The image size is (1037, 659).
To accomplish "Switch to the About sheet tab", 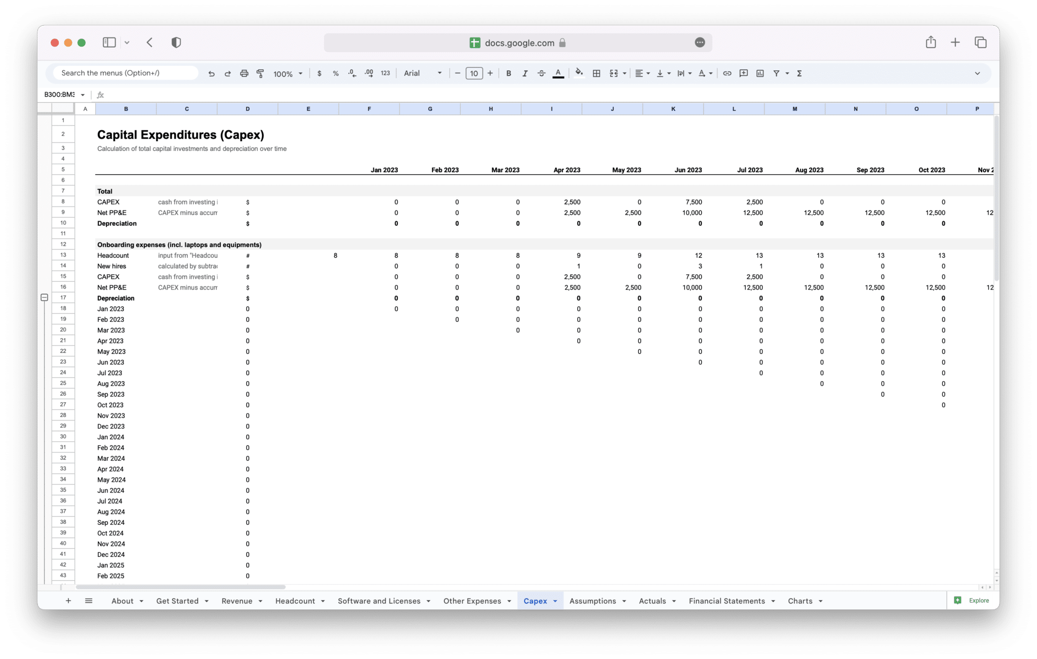I will [123, 601].
